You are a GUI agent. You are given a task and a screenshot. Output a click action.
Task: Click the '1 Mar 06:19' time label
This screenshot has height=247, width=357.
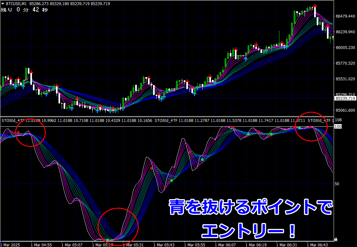point(256,245)
